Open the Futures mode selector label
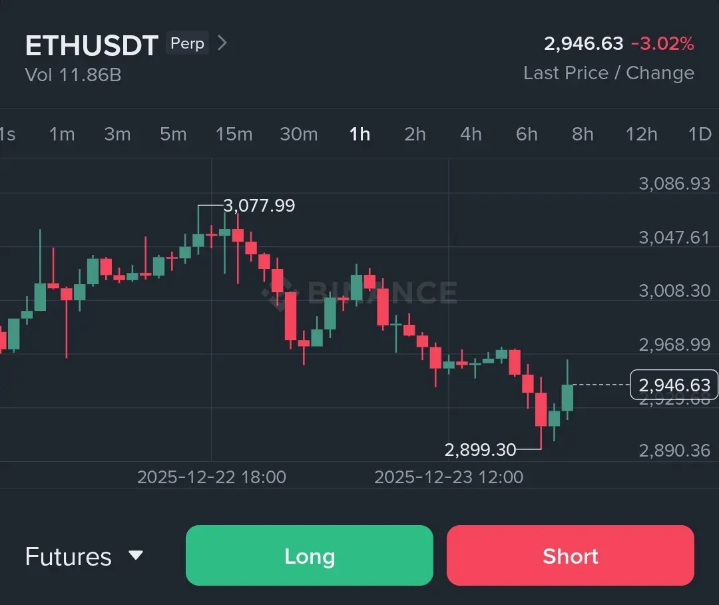This screenshot has height=605, width=719. point(69,556)
